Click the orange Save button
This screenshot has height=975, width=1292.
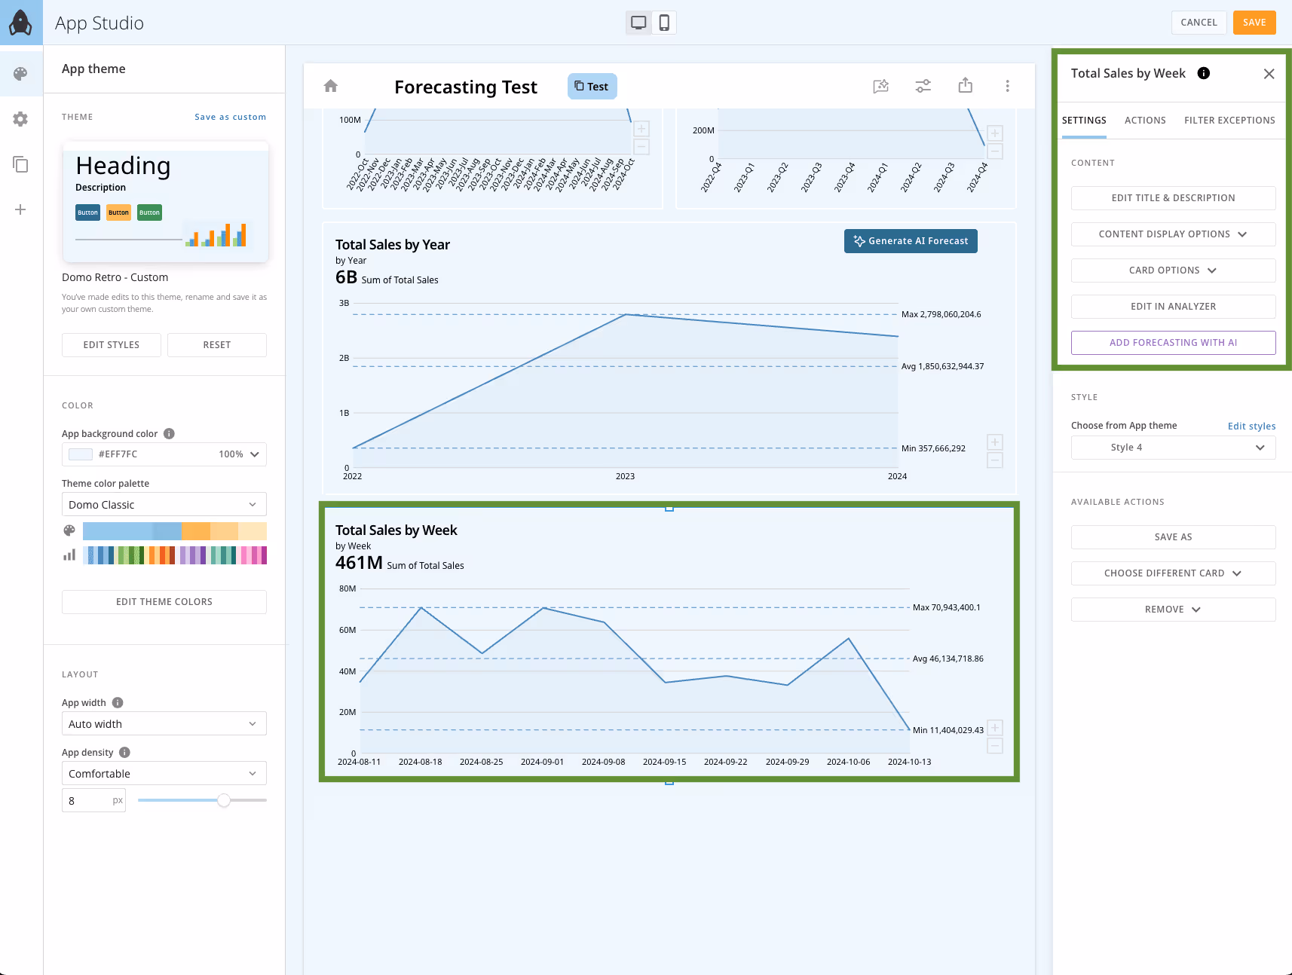point(1254,23)
